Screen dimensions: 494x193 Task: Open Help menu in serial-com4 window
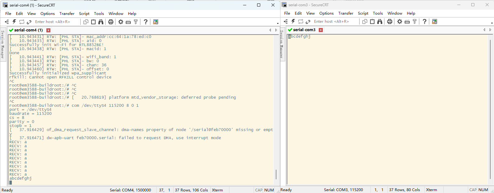coord(132,14)
